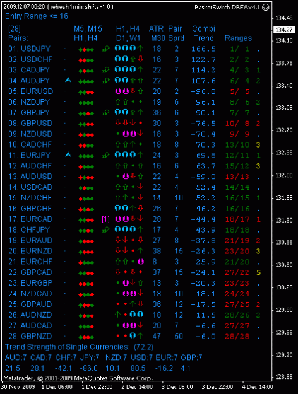Select the green hand icon in AUDJPY row
The width and height of the screenshot is (298, 394).
pos(106,80)
